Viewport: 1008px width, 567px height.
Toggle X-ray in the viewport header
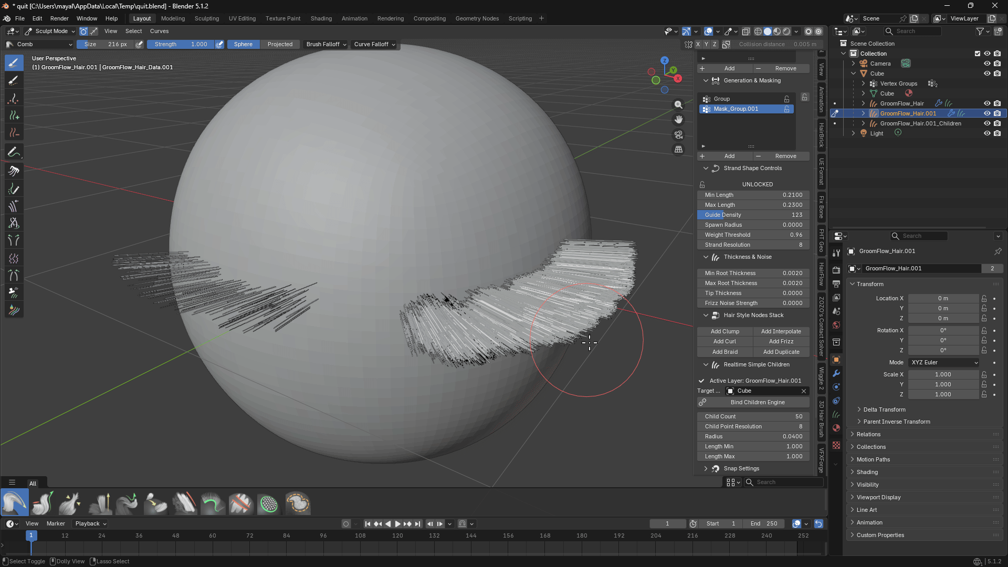point(745,31)
